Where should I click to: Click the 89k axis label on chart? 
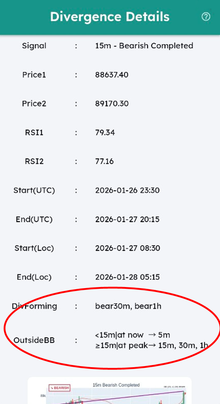tap(42, 396)
